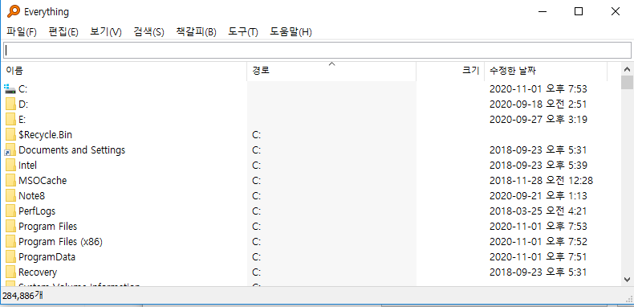Select the Intel folder name

pos(27,166)
